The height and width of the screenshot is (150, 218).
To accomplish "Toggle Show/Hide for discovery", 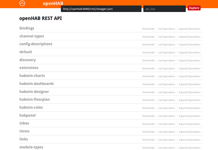I will tap(148, 61).
